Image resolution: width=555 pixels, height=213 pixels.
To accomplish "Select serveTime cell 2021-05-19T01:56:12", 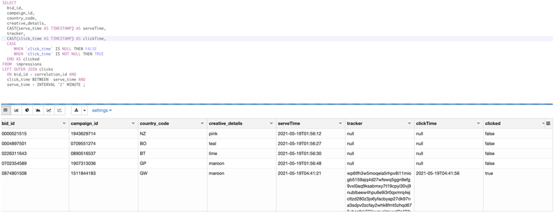I will (x=311, y=134).
